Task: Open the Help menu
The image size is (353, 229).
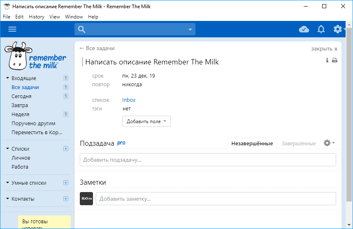Action: pyautogui.click(x=93, y=17)
